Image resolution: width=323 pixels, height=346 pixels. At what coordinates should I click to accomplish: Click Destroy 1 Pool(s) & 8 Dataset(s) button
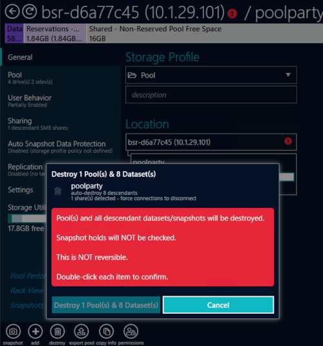coord(106,305)
